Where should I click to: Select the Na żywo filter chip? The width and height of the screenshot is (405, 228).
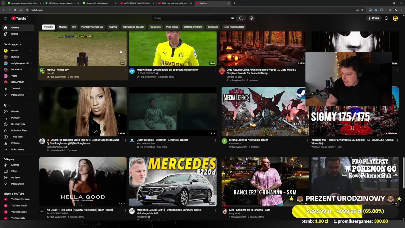113,27
